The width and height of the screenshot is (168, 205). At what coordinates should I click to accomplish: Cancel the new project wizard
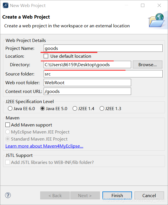tap(149, 195)
